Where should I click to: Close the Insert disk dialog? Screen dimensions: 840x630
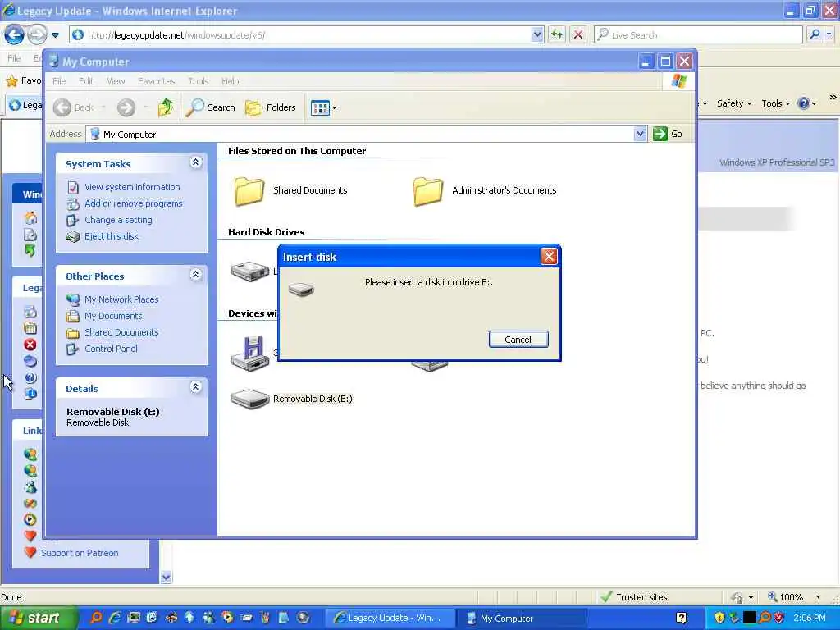549,257
